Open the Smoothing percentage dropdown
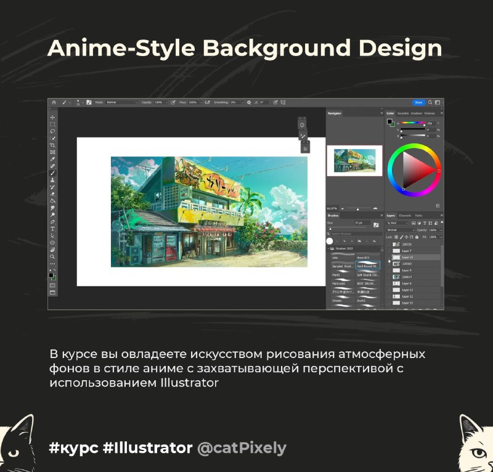 tap(242, 102)
